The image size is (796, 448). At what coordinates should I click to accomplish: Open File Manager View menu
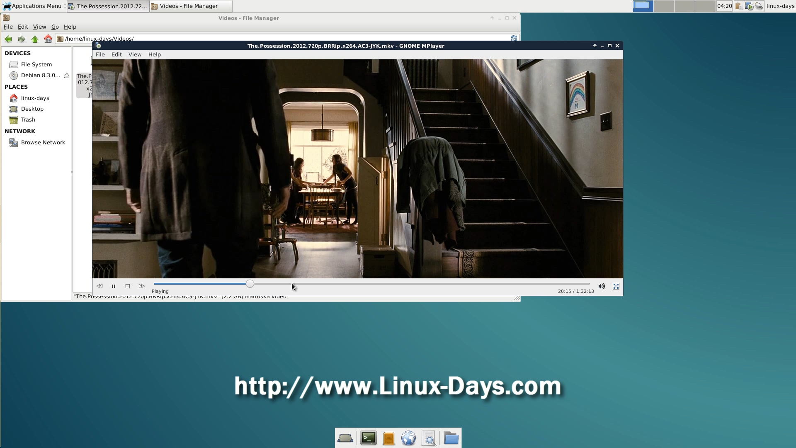coord(39,27)
